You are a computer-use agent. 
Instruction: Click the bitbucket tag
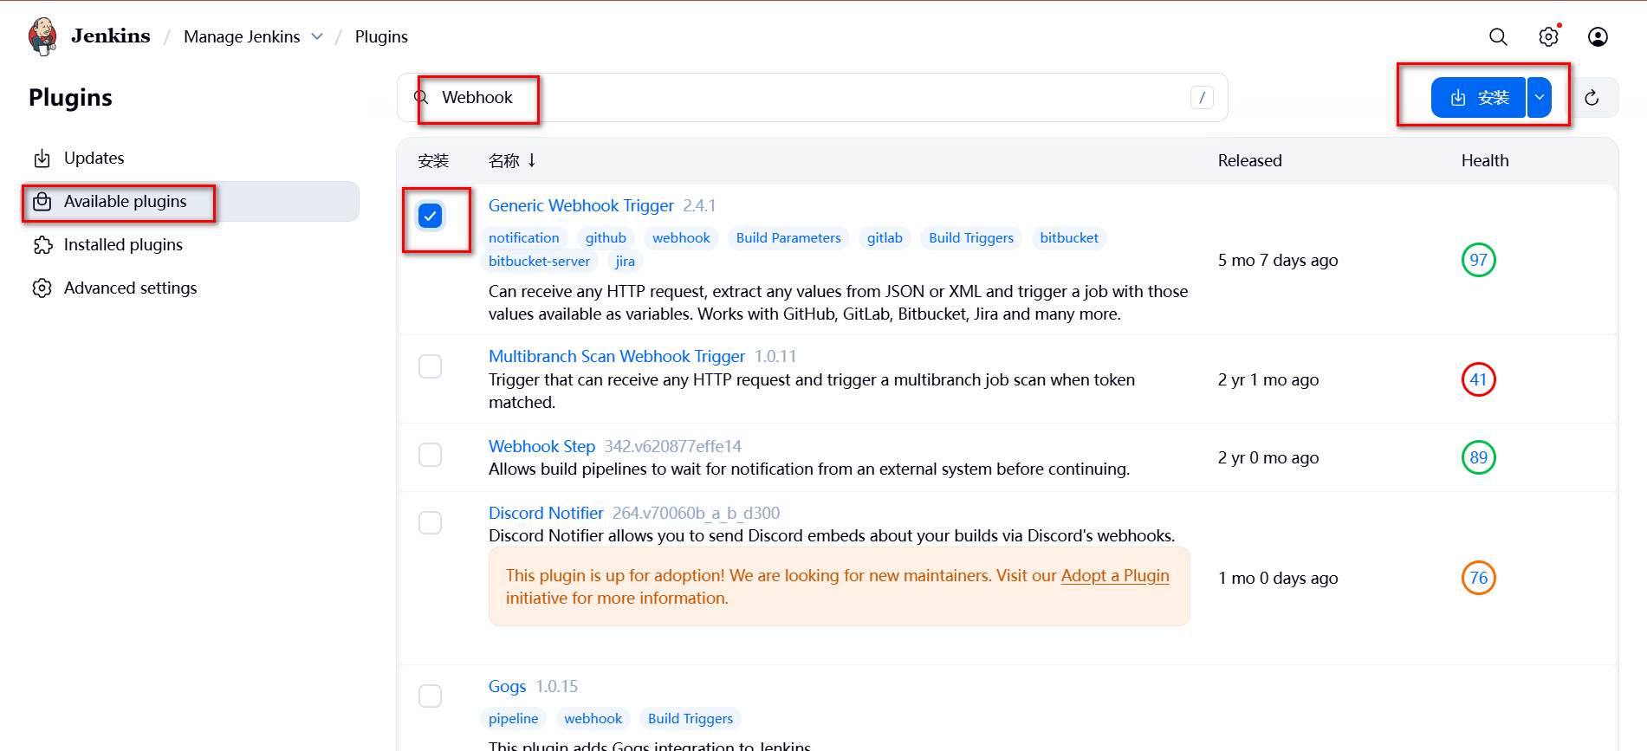pos(1069,237)
